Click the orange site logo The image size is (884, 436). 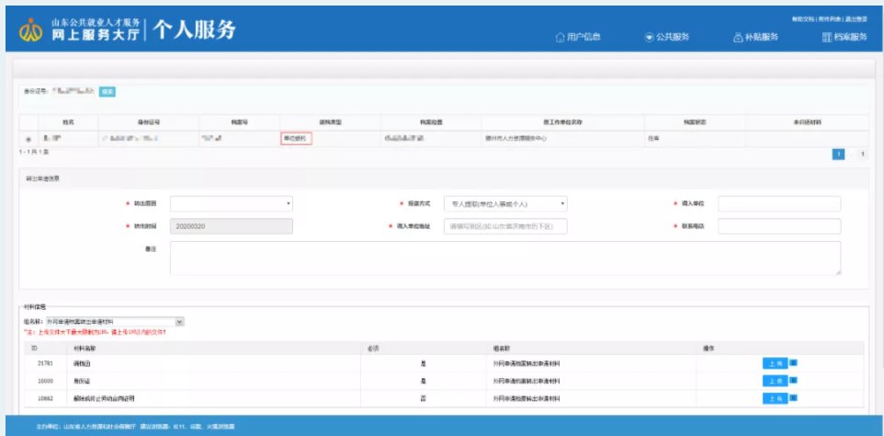coord(30,30)
